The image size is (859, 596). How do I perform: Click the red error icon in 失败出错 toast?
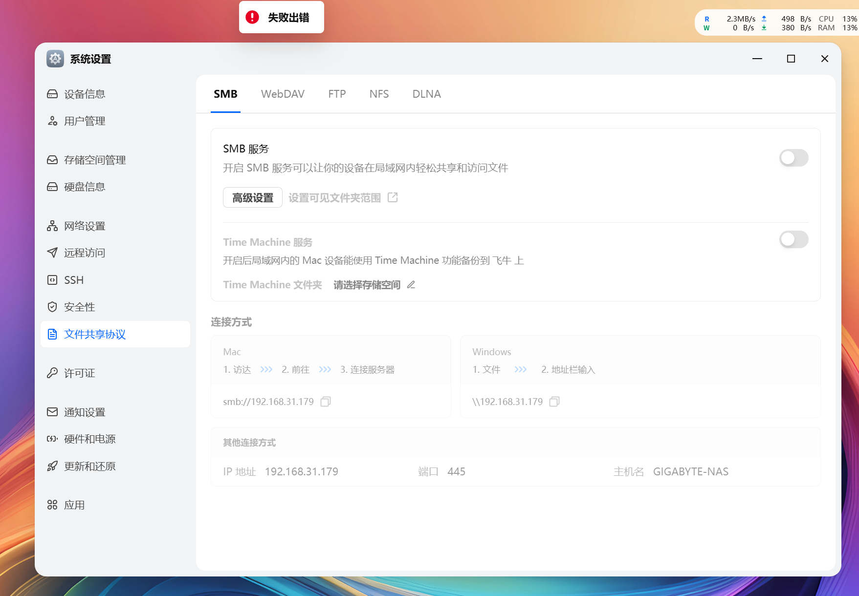point(252,18)
